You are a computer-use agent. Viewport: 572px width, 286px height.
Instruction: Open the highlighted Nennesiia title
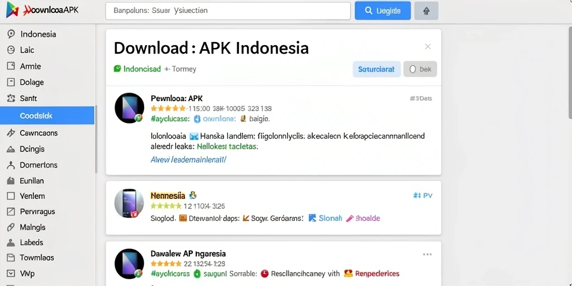[168, 195]
